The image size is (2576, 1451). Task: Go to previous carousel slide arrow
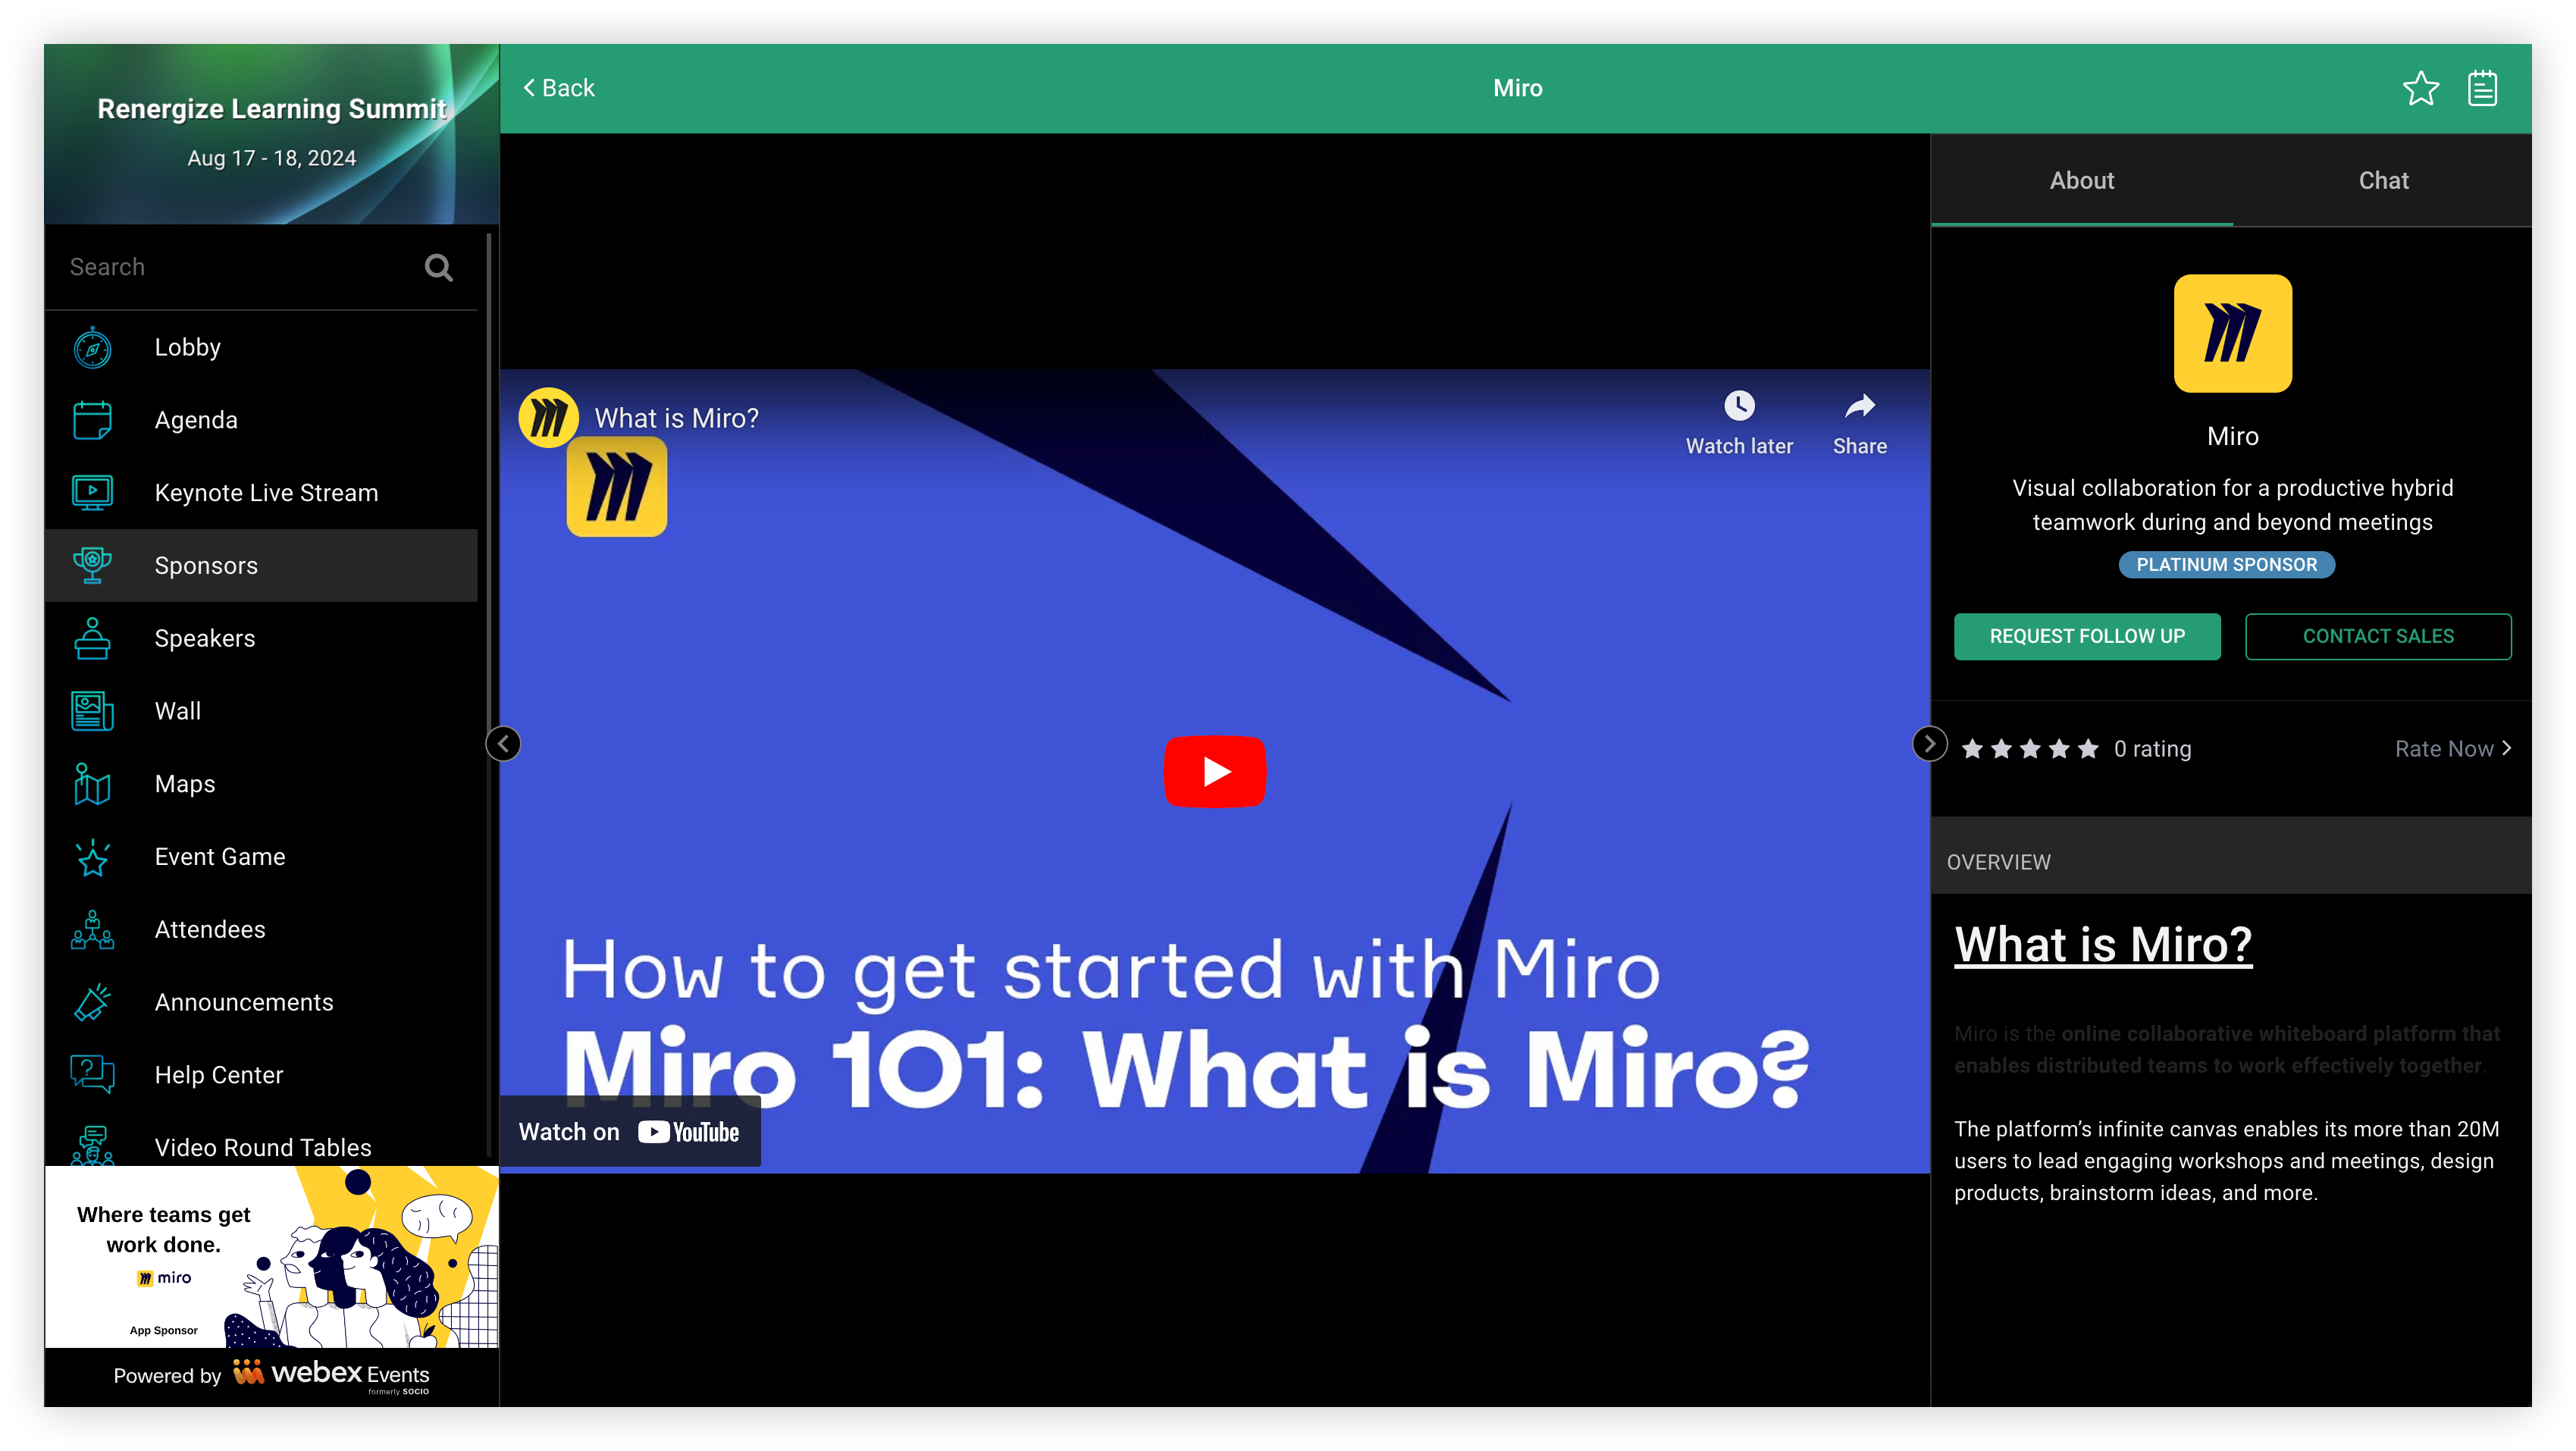503,743
